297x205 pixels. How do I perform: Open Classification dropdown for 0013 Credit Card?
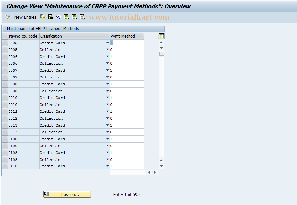point(108,125)
